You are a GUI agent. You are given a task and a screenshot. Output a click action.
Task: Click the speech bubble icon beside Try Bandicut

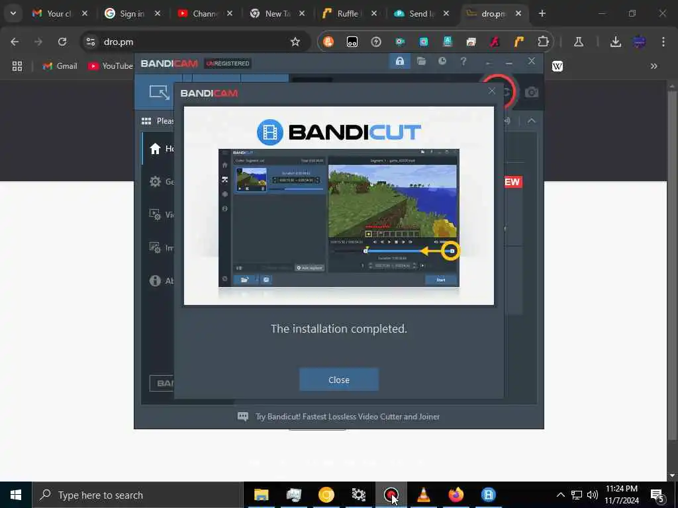243,417
